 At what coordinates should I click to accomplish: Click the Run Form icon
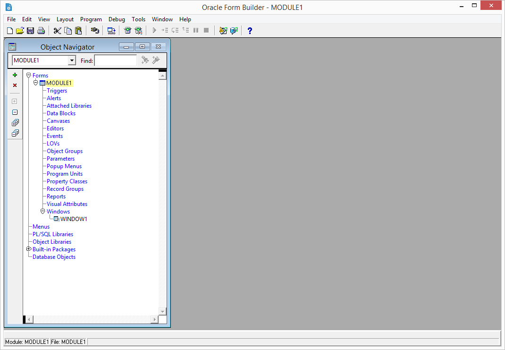(x=128, y=31)
